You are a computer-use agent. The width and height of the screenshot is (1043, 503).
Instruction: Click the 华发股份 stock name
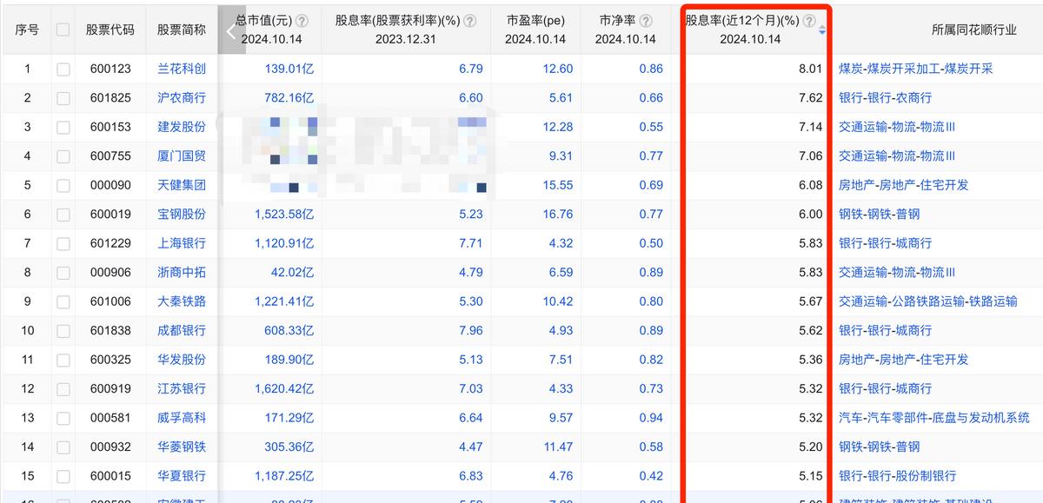click(x=182, y=360)
